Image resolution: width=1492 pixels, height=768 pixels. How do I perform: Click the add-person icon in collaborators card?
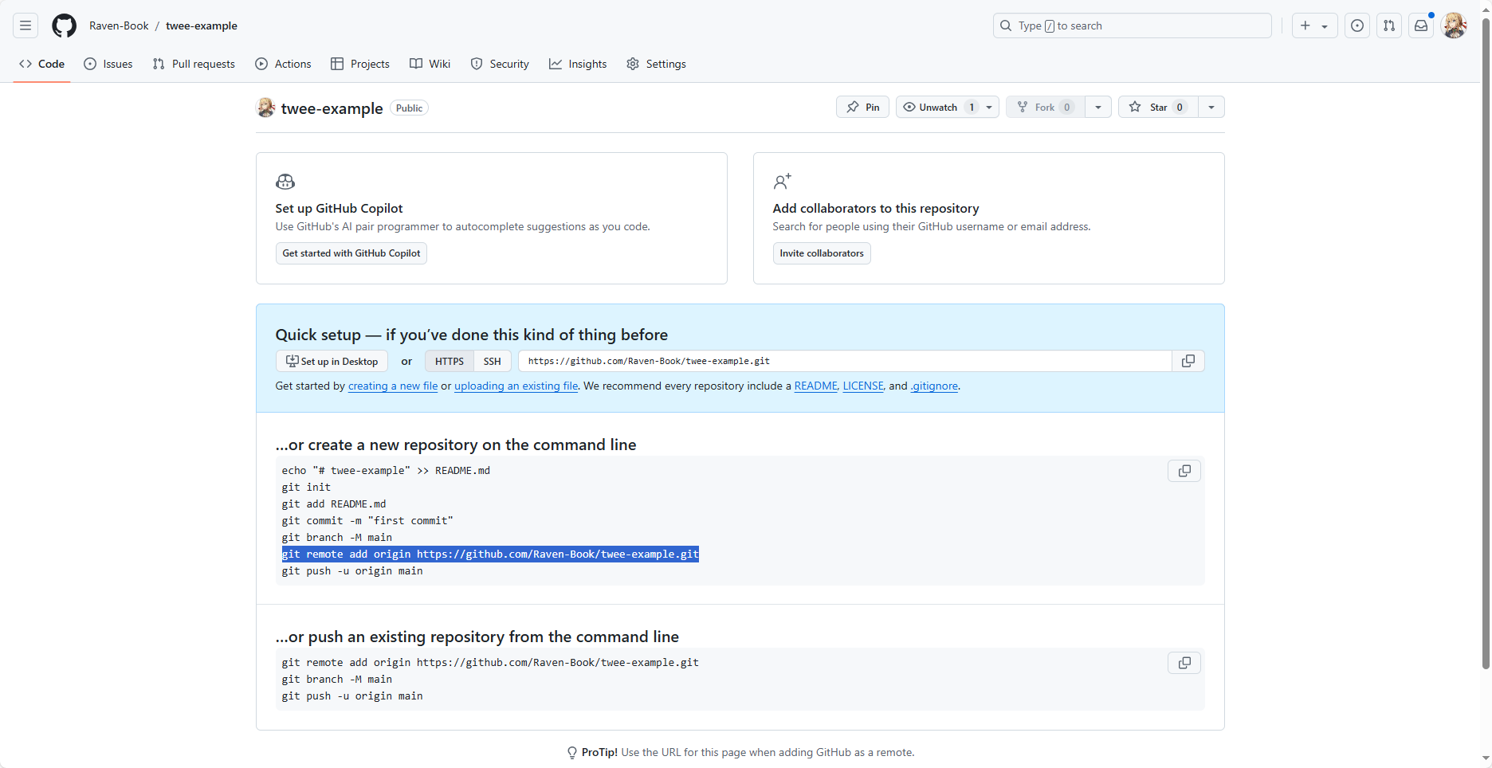tap(783, 182)
